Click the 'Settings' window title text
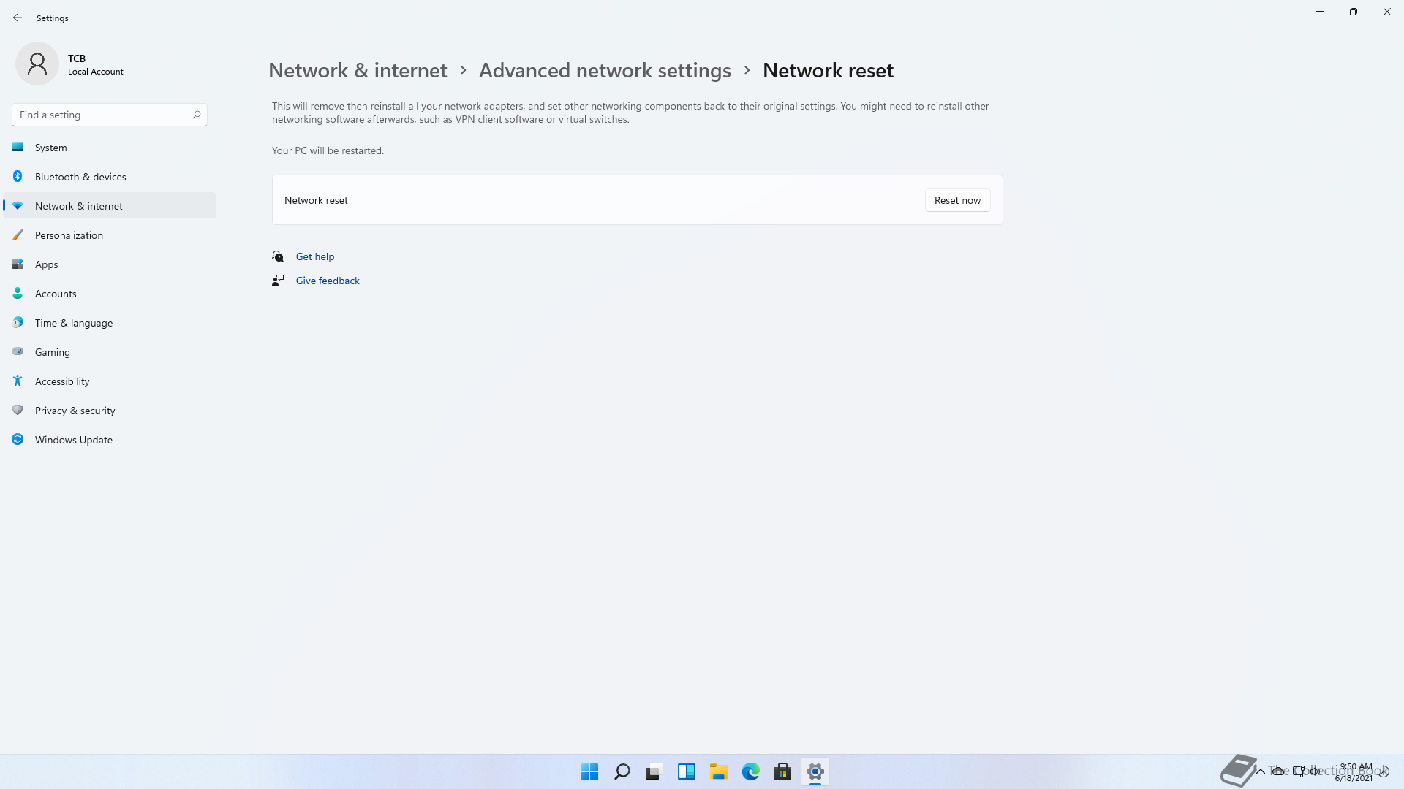Image resolution: width=1404 pixels, height=789 pixels. click(53, 18)
